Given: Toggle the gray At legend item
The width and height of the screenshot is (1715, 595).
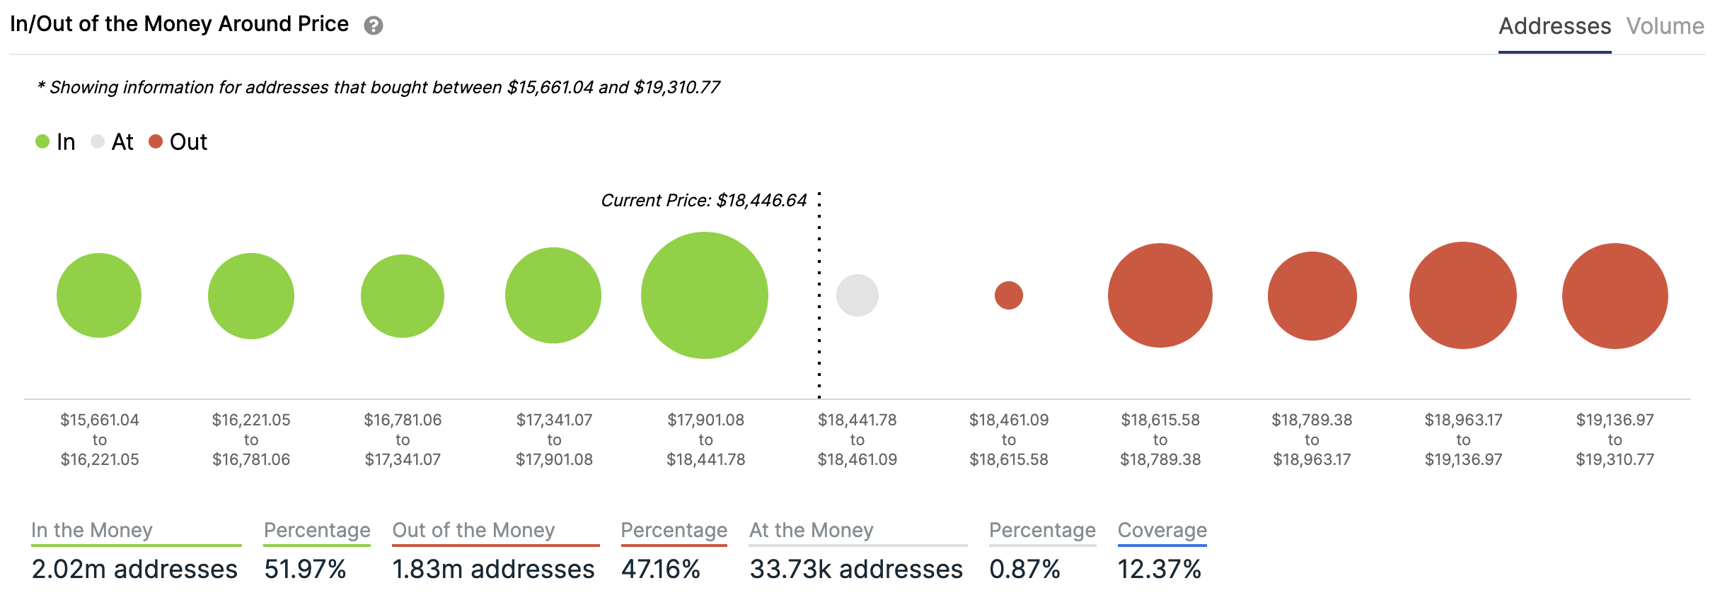Looking at the screenshot, I should pos(112,142).
